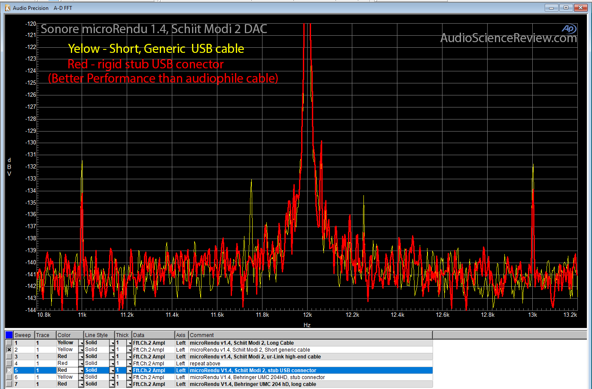Click the 'Sonore microRendu 1.4' graph title
Image resolution: width=592 pixels, height=389 pixels.
pos(154,29)
